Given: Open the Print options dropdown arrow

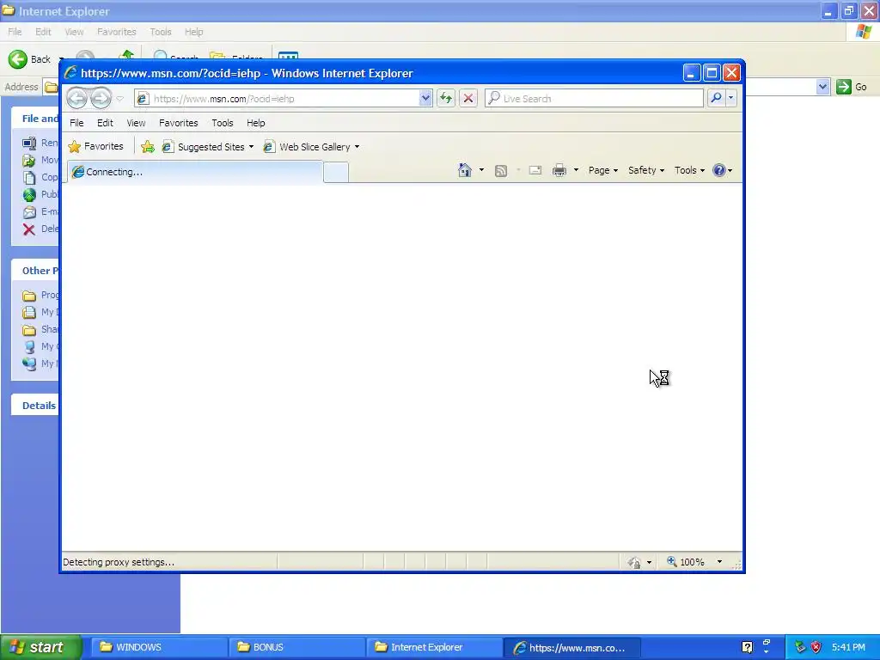Looking at the screenshot, I should point(576,170).
